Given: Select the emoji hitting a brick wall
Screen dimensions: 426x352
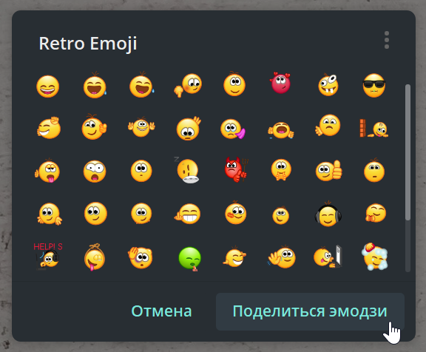Looking at the screenshot, I should pos(373,128).
